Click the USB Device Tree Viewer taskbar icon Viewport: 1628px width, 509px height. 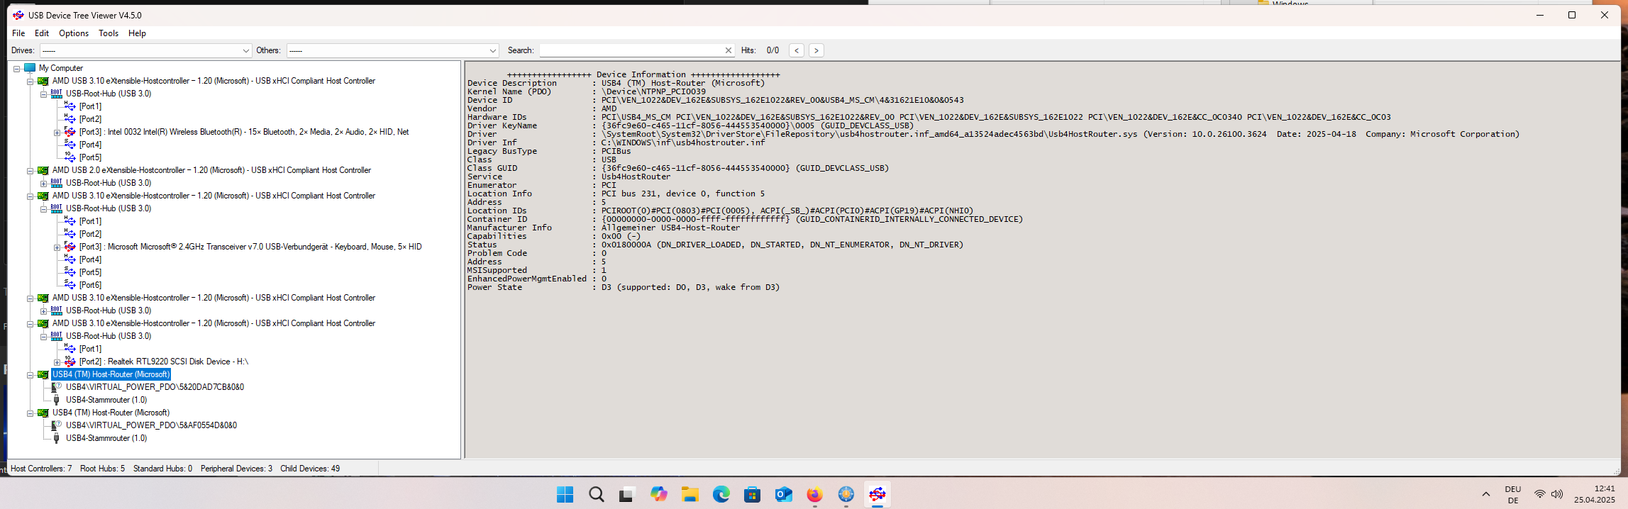(877, 494)
